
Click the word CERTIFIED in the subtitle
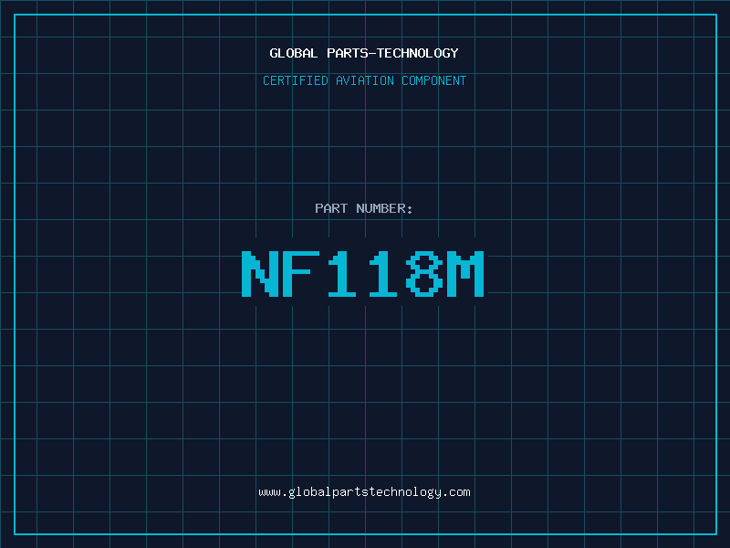[295, 80]
